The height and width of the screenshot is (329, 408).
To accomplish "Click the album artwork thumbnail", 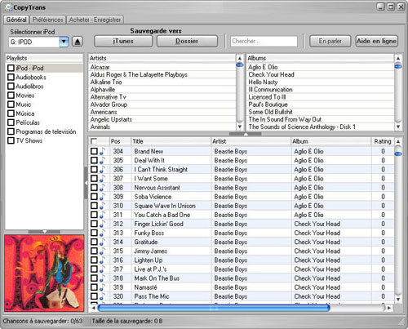I will (x=44, y=273).
